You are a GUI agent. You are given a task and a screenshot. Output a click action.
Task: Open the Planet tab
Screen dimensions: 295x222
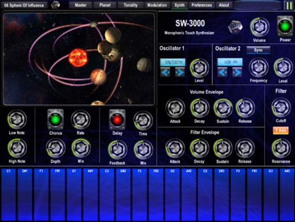105,5
